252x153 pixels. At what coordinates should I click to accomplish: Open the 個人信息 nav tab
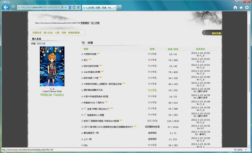[x=48, y=33]
